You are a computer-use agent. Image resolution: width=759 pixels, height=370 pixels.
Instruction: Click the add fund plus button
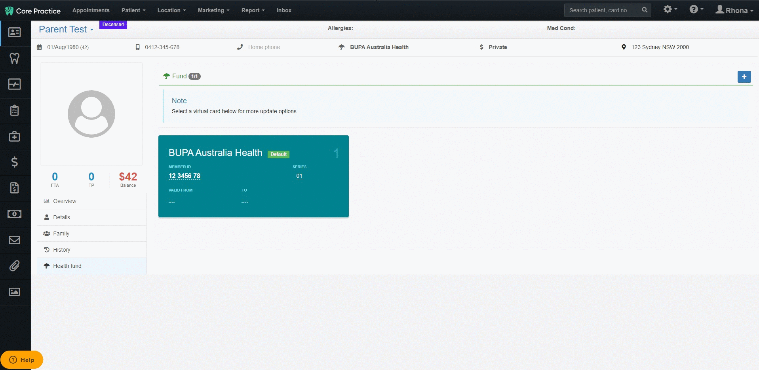pyautogui.click(x=744, y=77)
